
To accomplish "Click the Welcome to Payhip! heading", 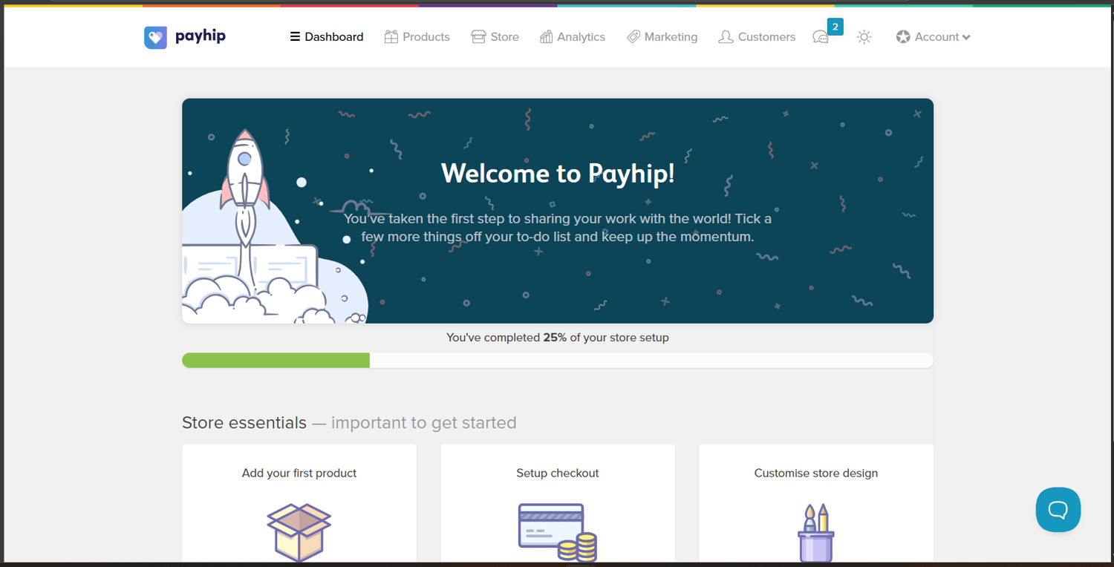I will (558, 174).
